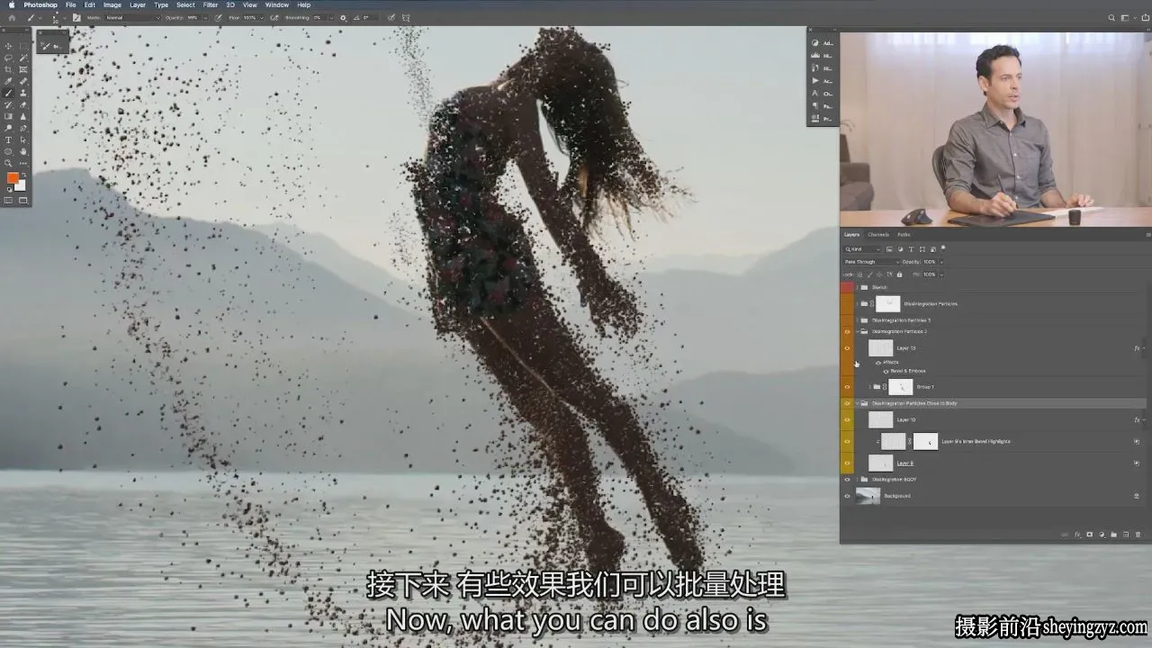Select the Magic Wand tool
Image resolution: width=1152 pixels, height=648 pixels.
click(x=23, y=58)
